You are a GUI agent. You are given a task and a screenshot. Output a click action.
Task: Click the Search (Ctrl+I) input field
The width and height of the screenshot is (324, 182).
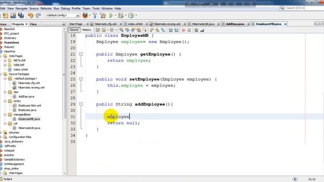tap(302, 8)
